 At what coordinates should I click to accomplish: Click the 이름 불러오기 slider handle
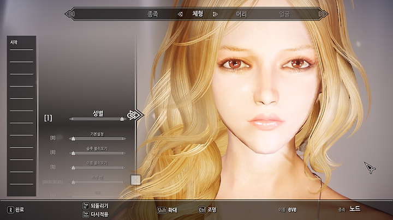tap(73, 168)
